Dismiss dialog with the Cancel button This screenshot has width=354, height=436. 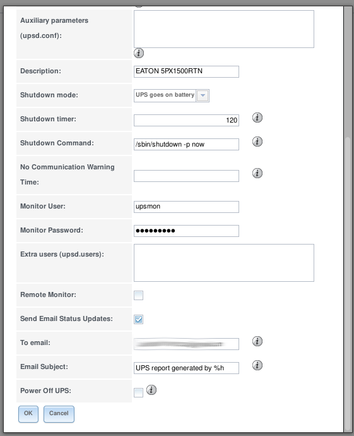[x=59, y=414]
